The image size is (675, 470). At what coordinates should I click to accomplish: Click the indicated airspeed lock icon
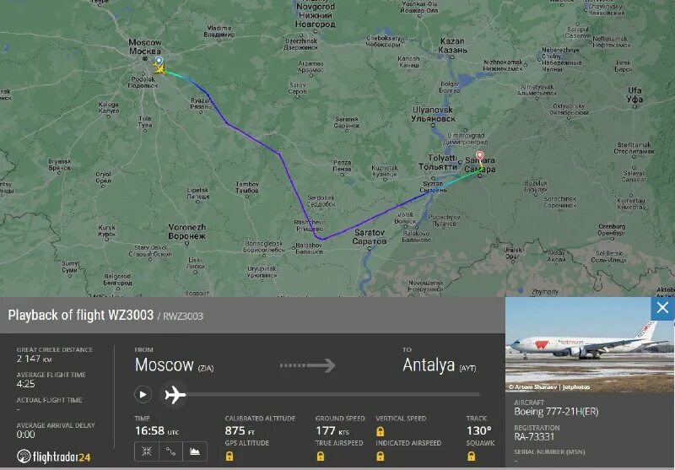point(381,456)
